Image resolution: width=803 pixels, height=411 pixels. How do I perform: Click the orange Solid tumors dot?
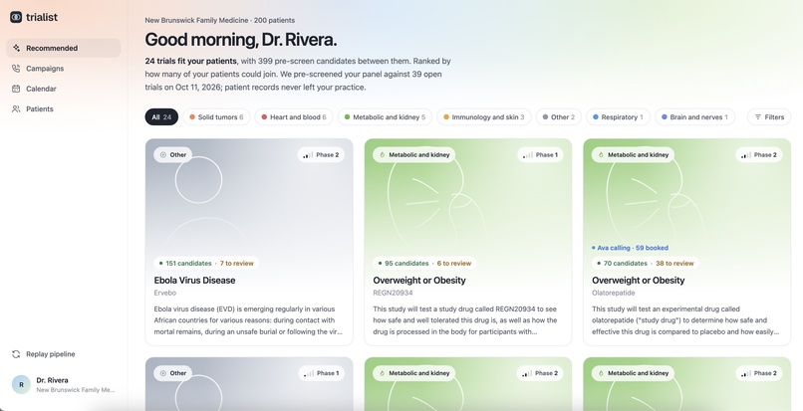tap(192, 117)
